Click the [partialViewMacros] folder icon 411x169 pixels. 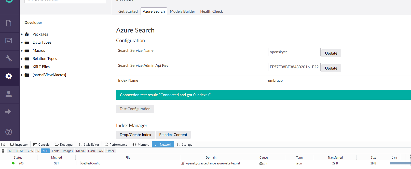pyautogui.click(x=27, y=75)
